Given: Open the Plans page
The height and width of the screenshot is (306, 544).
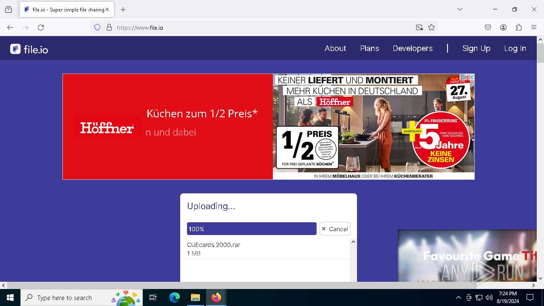Looking at the screenshot, I should tap(369, 48).
